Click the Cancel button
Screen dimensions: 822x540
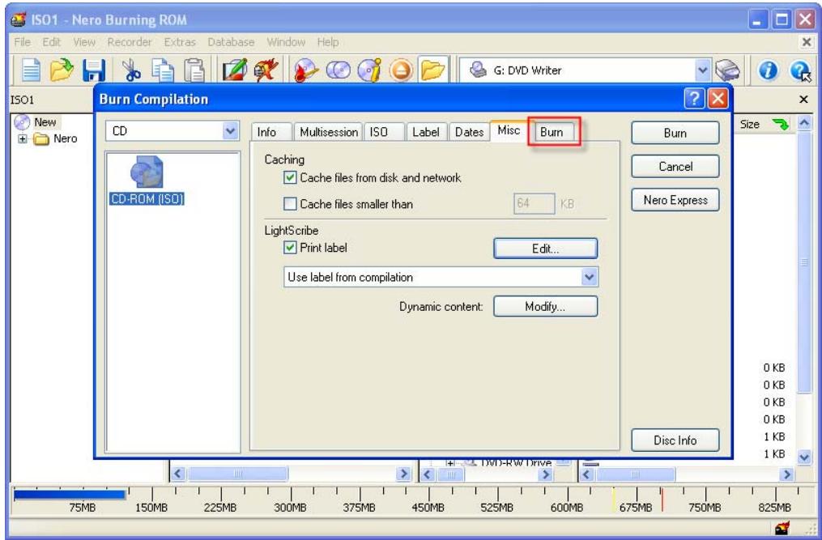tap(675, 167)
